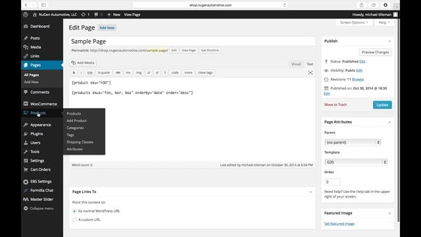421x237 pixels.
Task: Click the Dashboard sidebar icon
Action: [x=26, y=26]
